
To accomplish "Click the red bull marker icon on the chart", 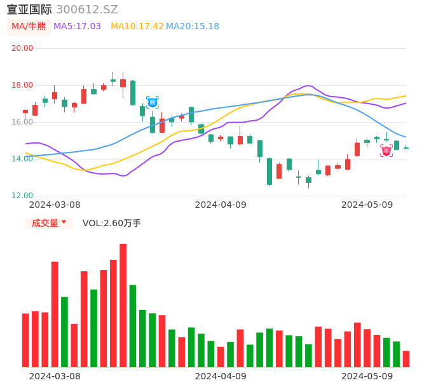I will click(386, 151).
